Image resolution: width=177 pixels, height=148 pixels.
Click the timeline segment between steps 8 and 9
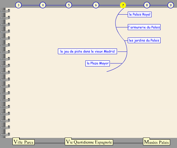[x=158, y=5]
